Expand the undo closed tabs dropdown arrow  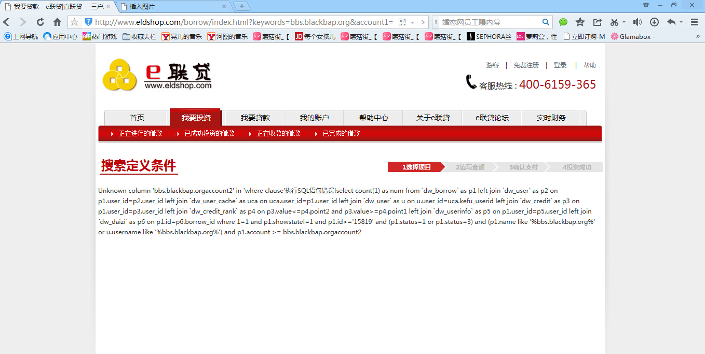tap(681, 22)
